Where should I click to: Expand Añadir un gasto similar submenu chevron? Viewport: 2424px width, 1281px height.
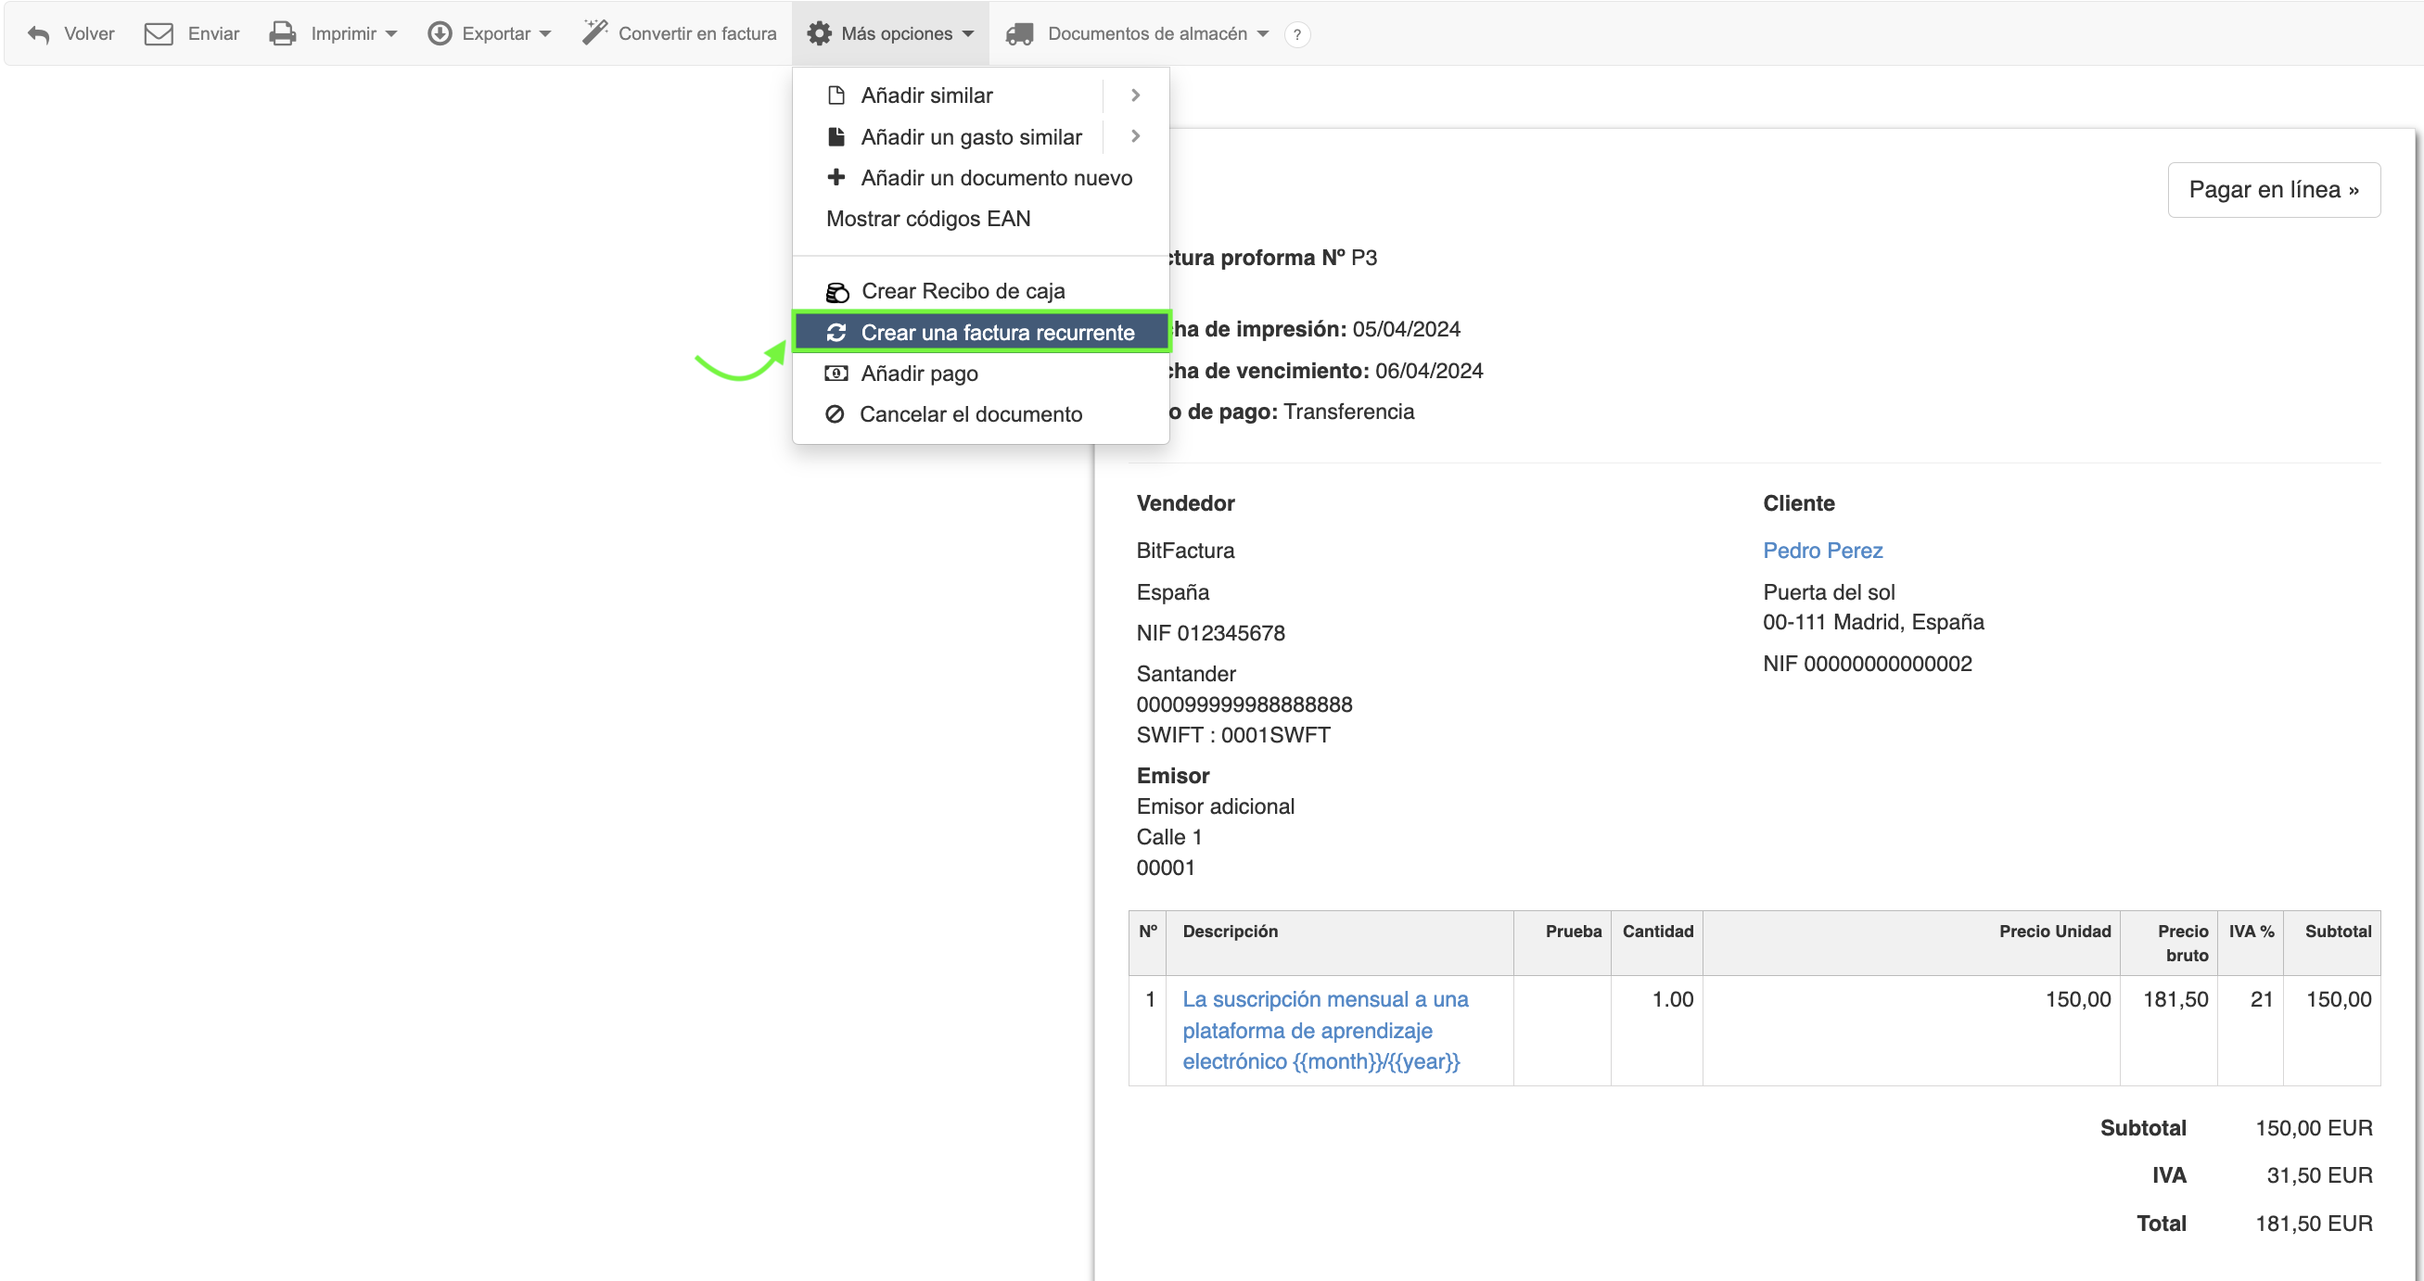(x=1136, y=136)
